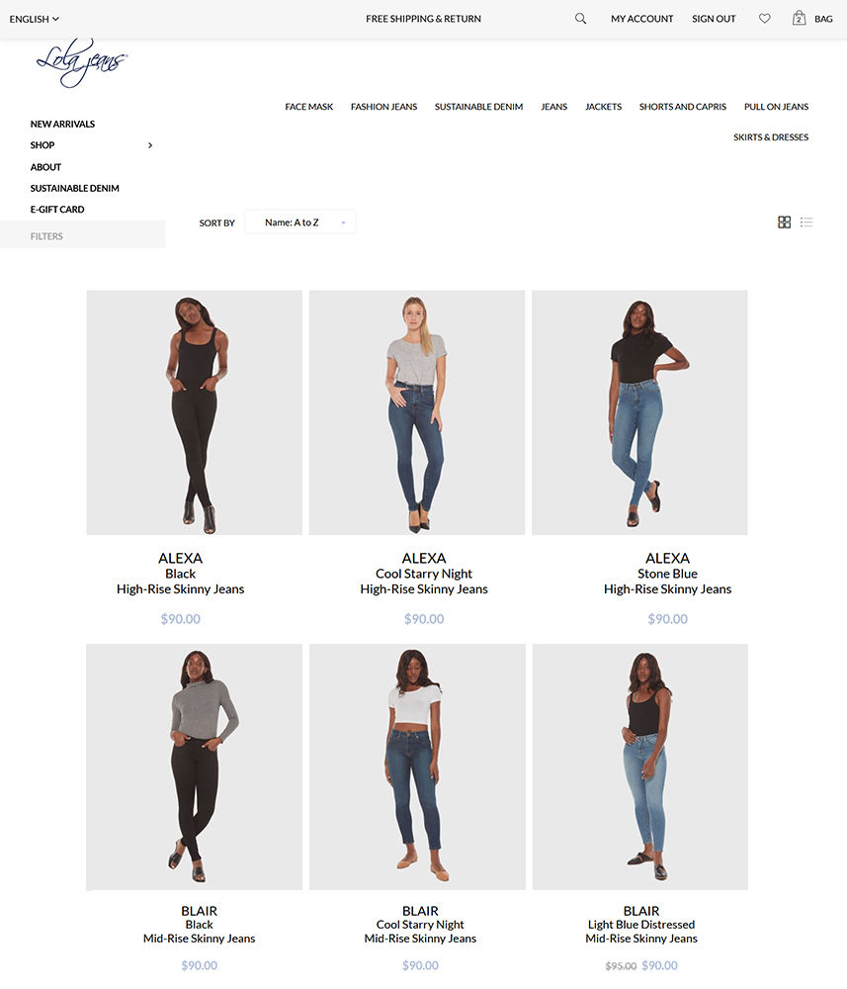View Blair Cool Starry Night image
Viewport: 847px width, 989px height.
click(x=417, y=766)
